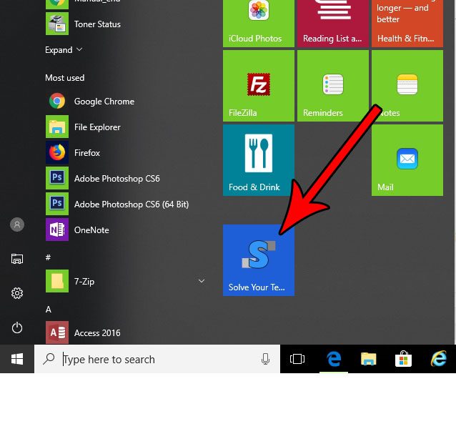Image resolution: width=456 pixels, height=434 pixels.
Task: Open Task View on the taskbar
Action: tap(297, 359)
